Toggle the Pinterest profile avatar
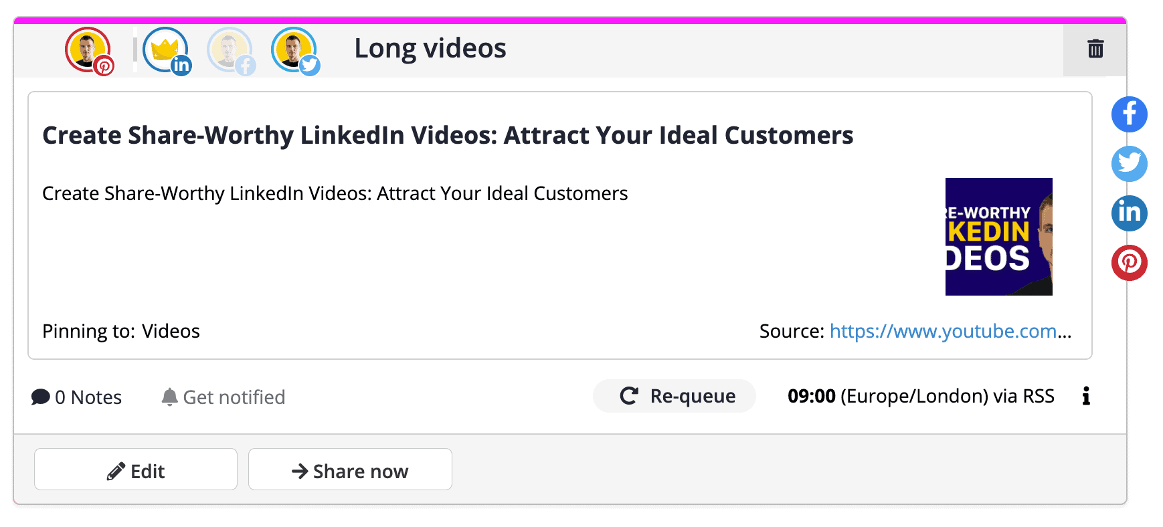 coord(89,51)
